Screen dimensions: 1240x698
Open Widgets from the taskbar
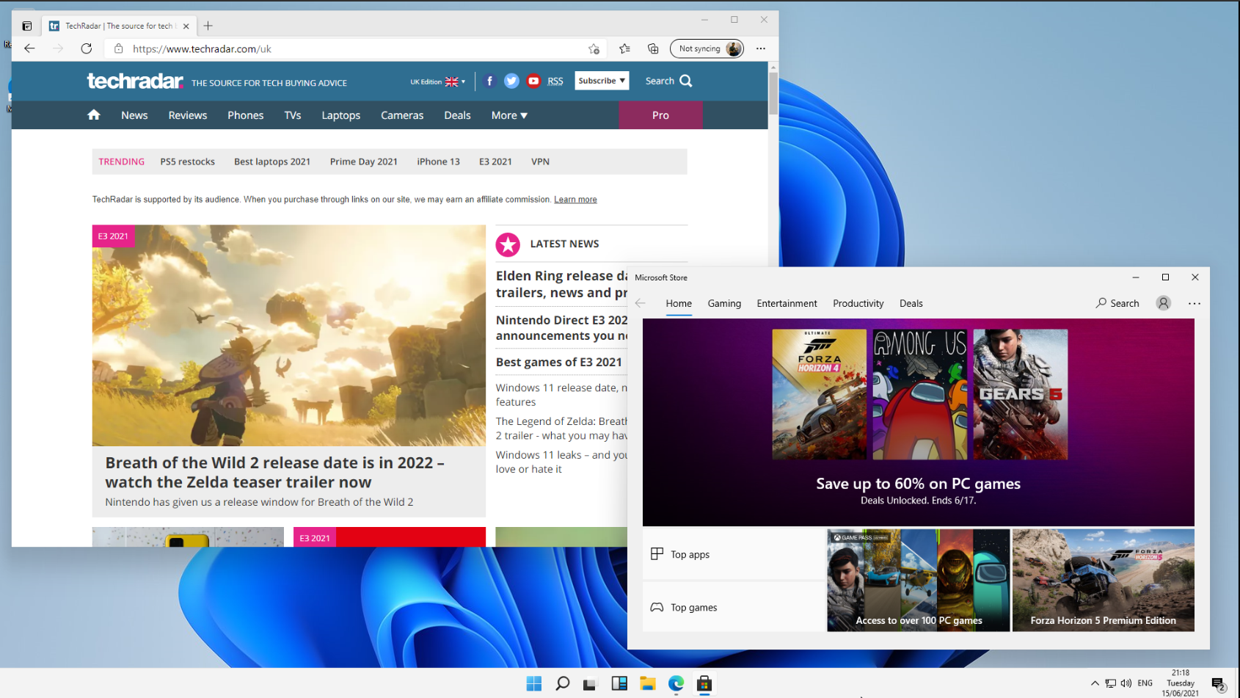pyautogui.click(x=619, y=683)
